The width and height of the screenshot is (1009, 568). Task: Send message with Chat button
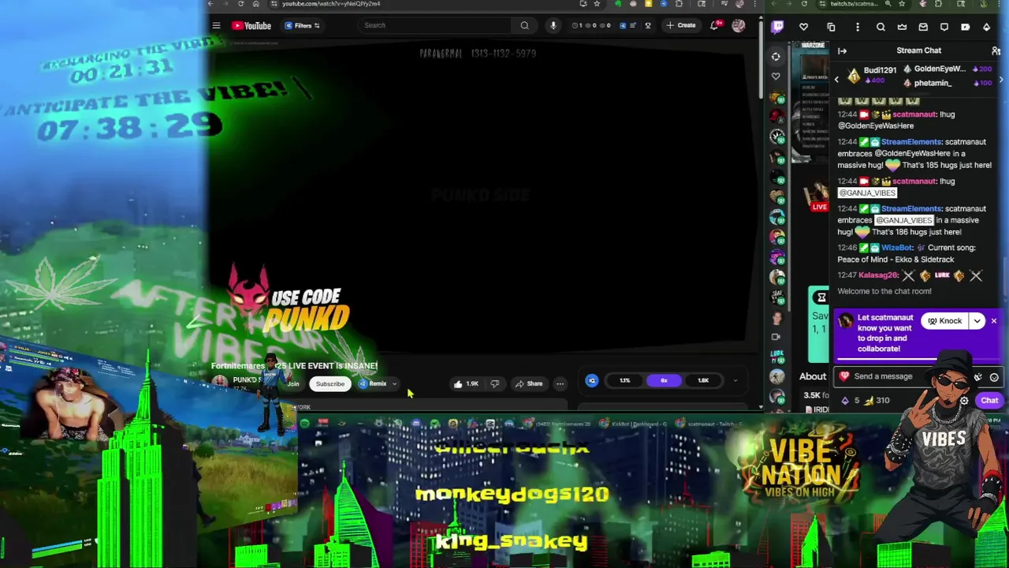[989, 401]
